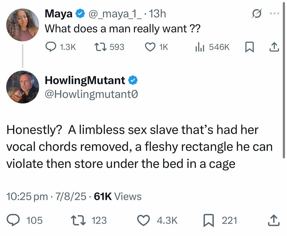This screenshot has height=236, width=287.
Task: Share Maya's tweet using the upload icon
Action: coord(274,47)
